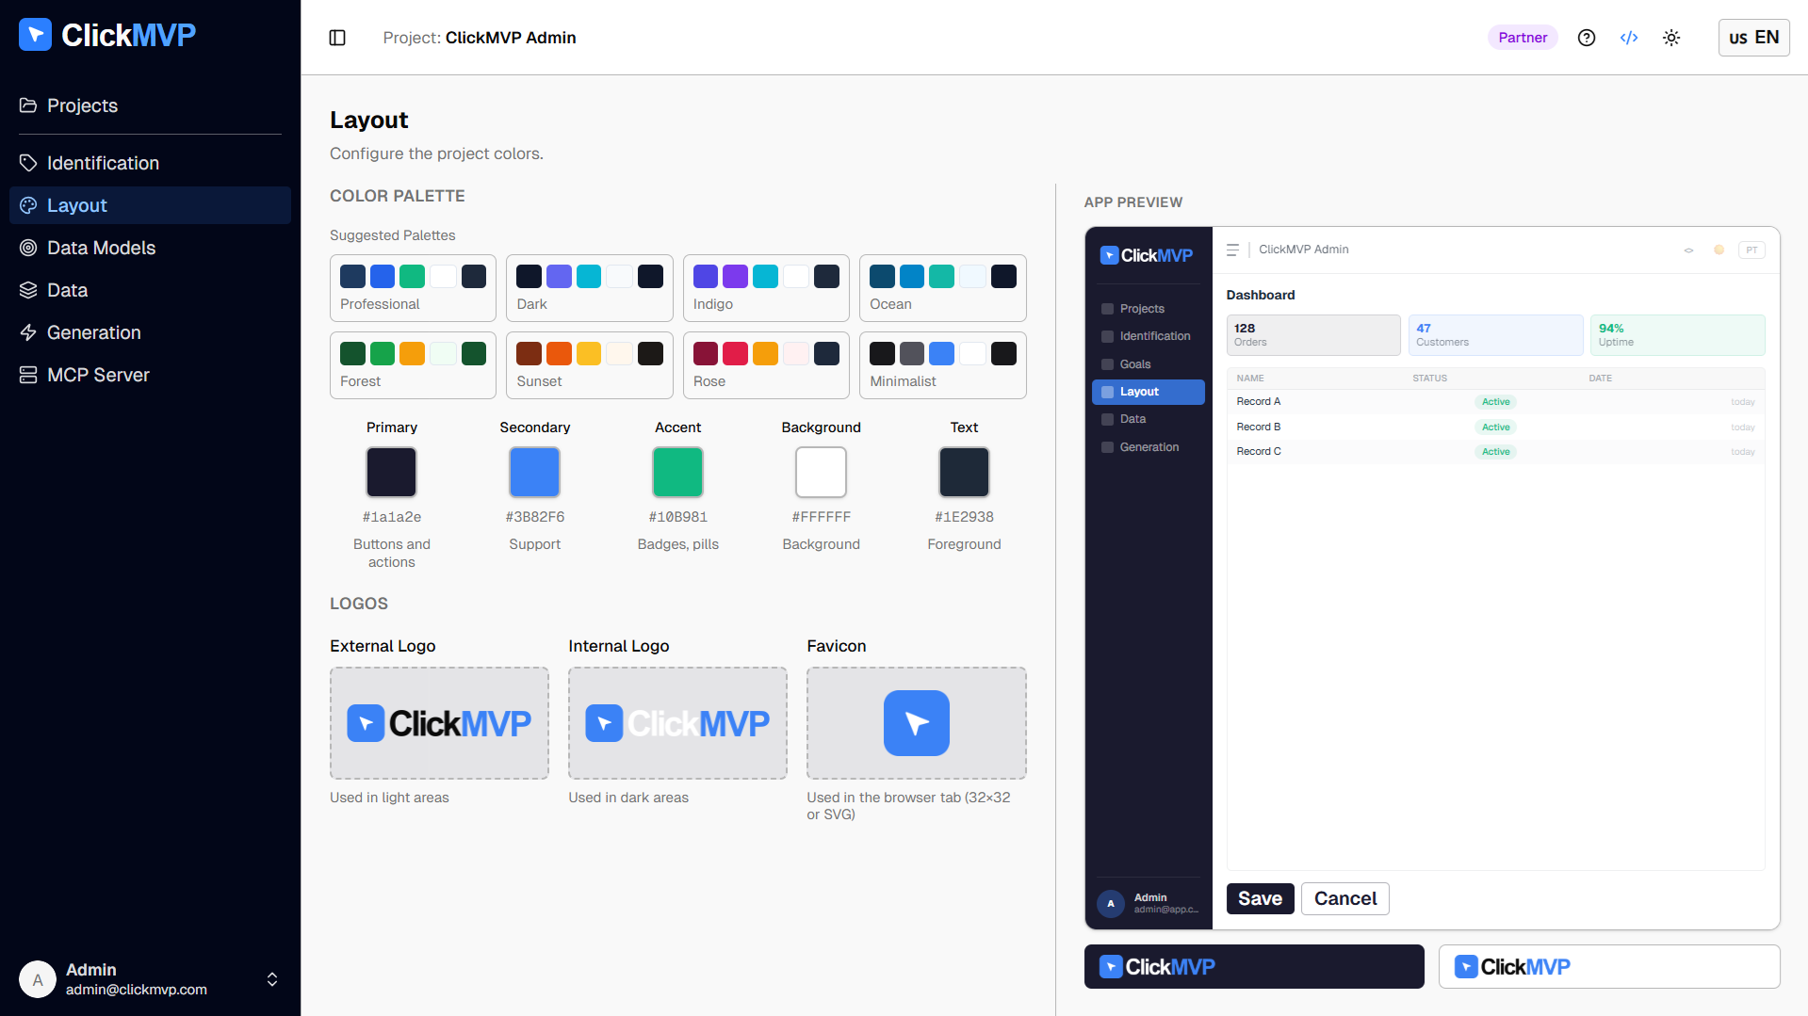Open Data in the sidebar
1808x1016 pixels.
[x=150, y=290]
